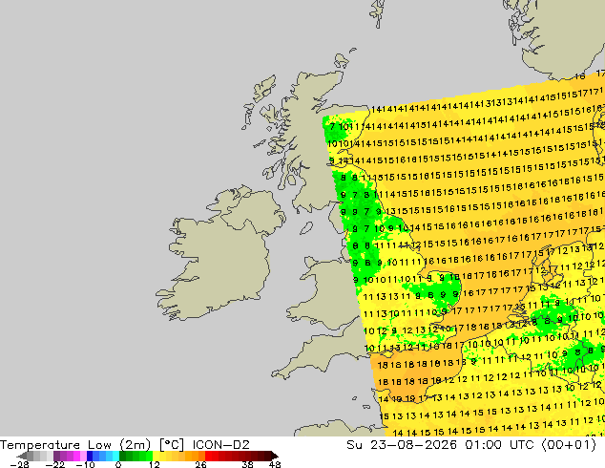Viewport: 605px width, 468px height.
Task: Pick the darkest green legend swatch right of 0
Action: click(x=122, y=456)
